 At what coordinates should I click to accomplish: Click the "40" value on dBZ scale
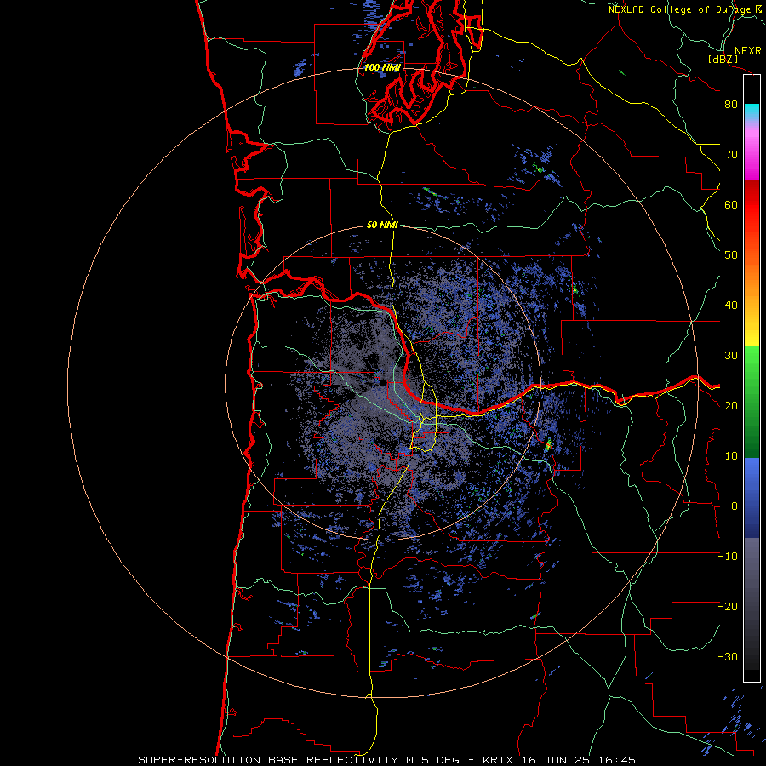pos(731,306)
